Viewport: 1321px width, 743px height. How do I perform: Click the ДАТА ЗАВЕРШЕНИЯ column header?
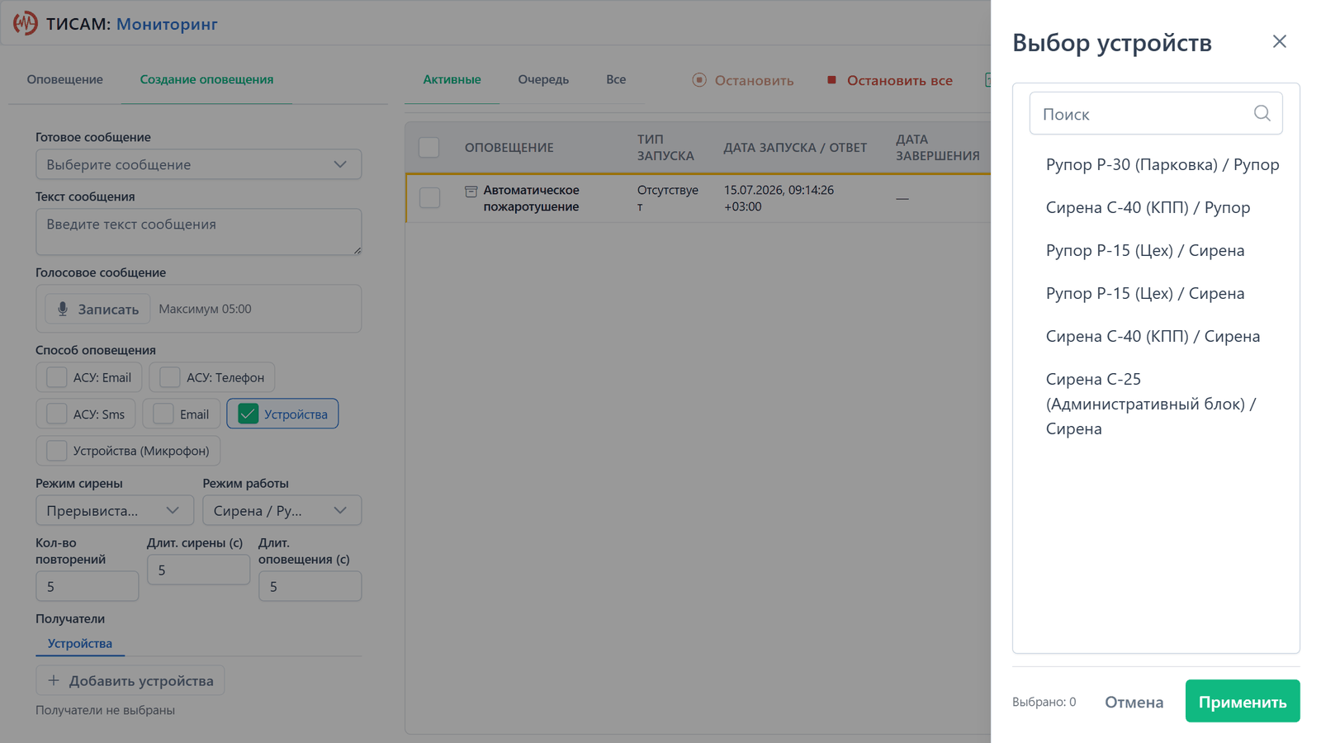(x=937, y=147)
